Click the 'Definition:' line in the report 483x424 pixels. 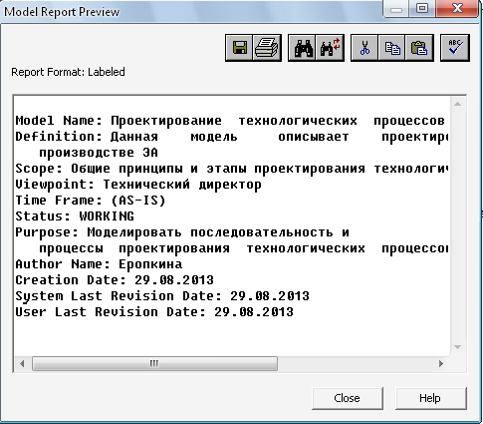coord(231,137)
